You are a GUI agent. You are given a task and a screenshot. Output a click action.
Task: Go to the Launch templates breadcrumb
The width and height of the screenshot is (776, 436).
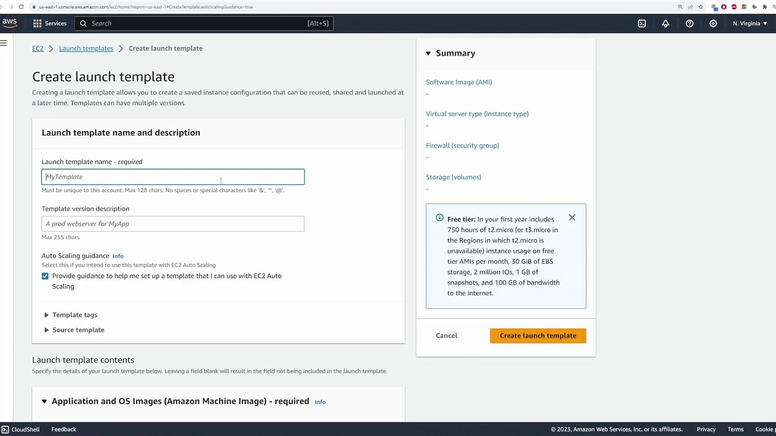click(x=86, y=48)
